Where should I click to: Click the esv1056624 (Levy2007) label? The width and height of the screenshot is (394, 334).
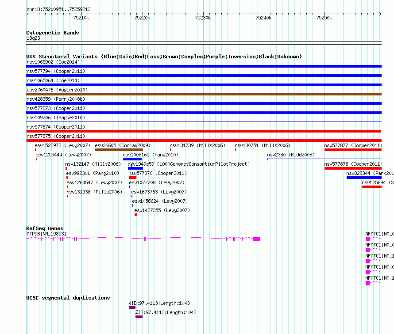pyautogui.click(x=160, y=201)
